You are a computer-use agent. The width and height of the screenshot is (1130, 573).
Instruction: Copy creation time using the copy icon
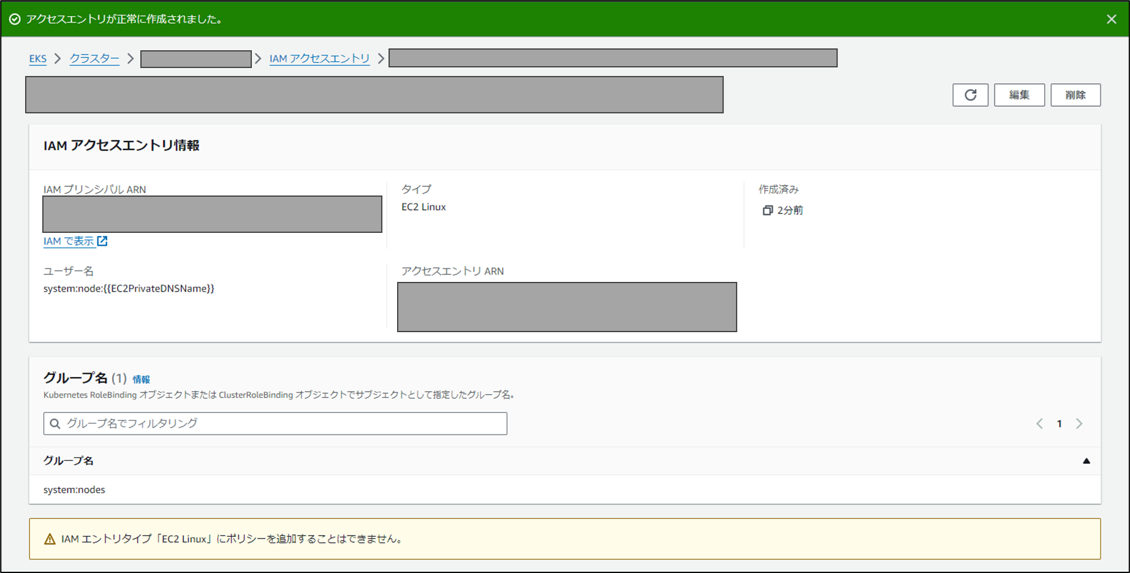tap(767, 210)
